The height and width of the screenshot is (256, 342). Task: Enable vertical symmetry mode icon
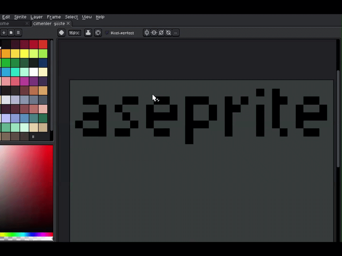tap(154, 33)
